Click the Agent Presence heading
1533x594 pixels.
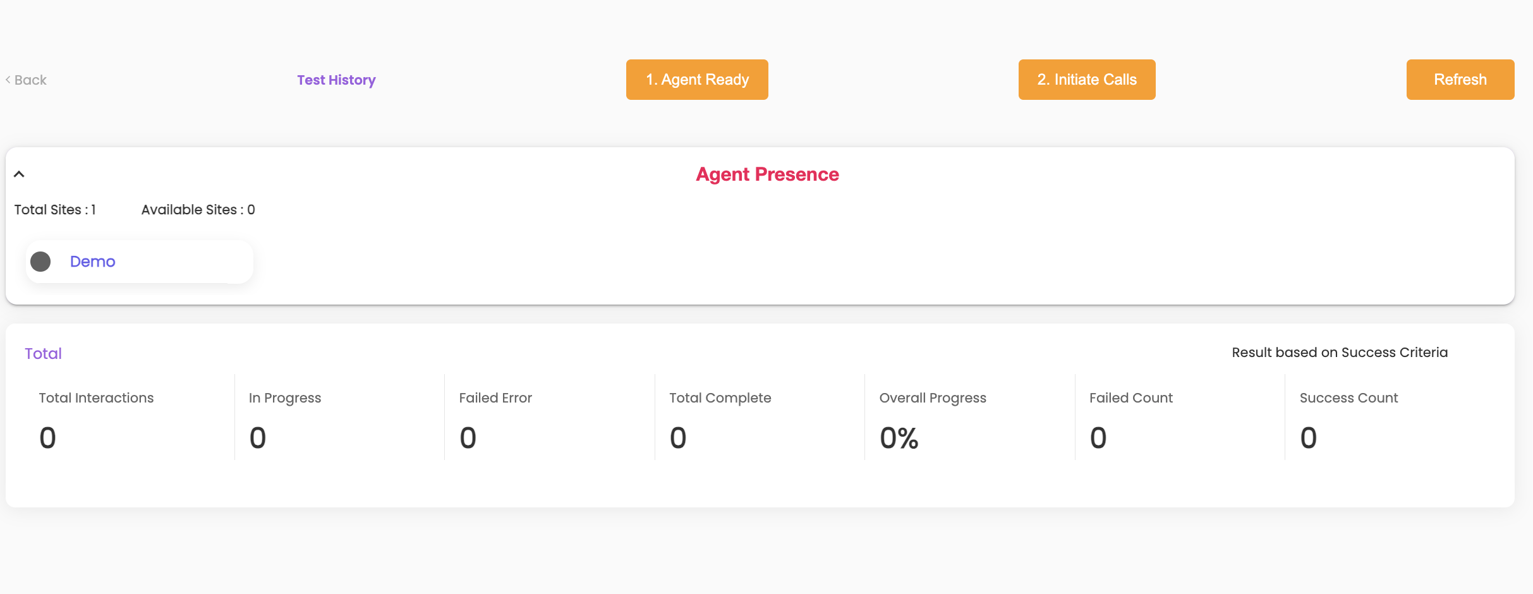(x=767, y=174)
